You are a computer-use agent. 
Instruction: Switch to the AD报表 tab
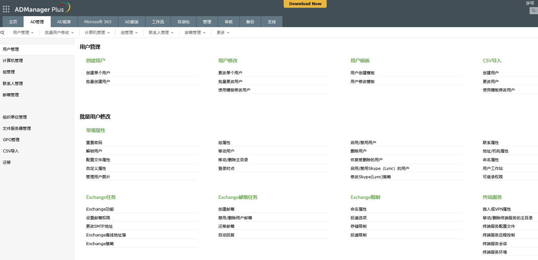64,22
